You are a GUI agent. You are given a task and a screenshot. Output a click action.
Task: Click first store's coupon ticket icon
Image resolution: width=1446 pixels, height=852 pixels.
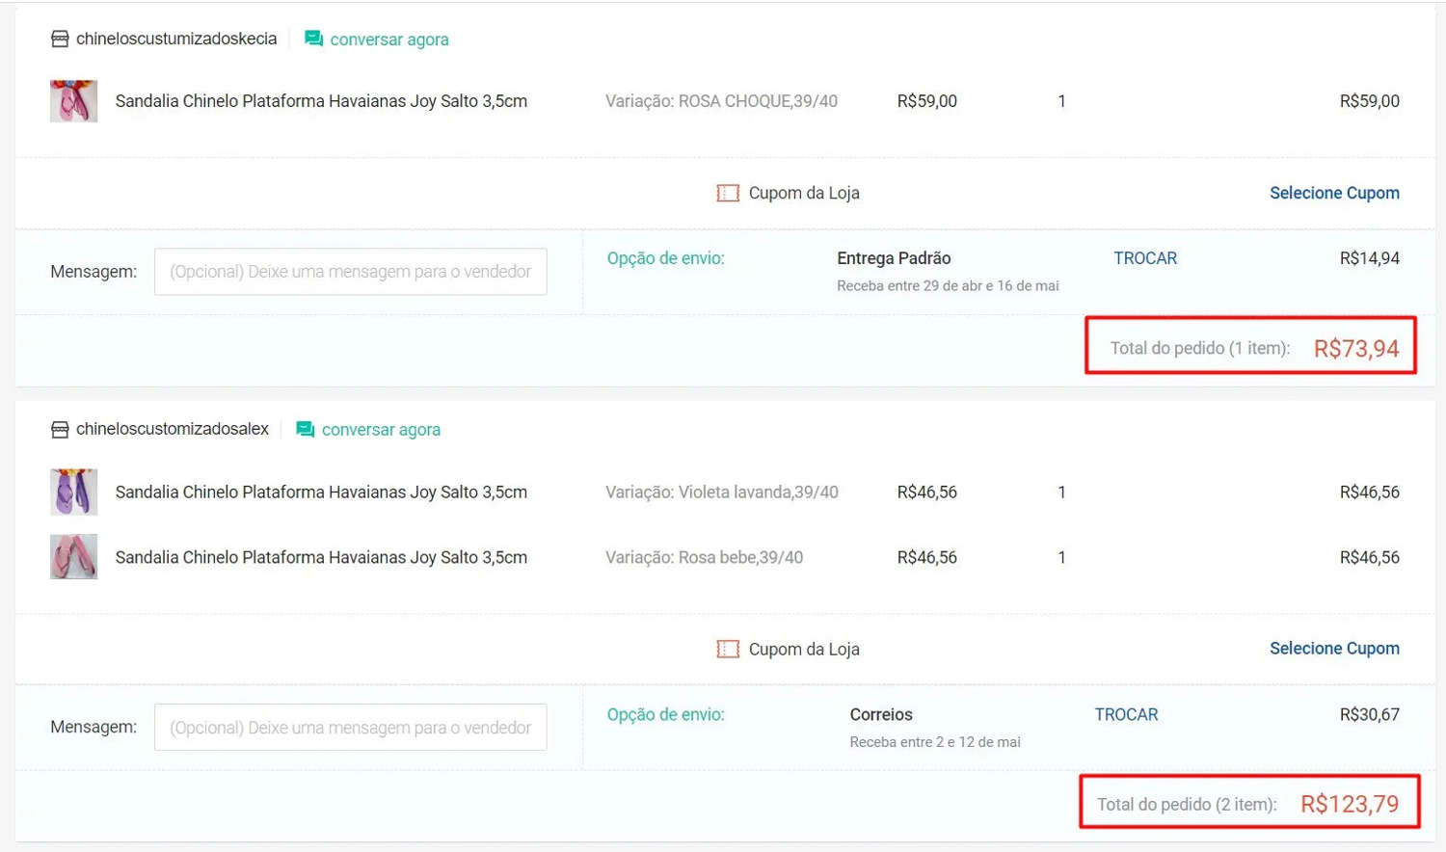[728, 193]
